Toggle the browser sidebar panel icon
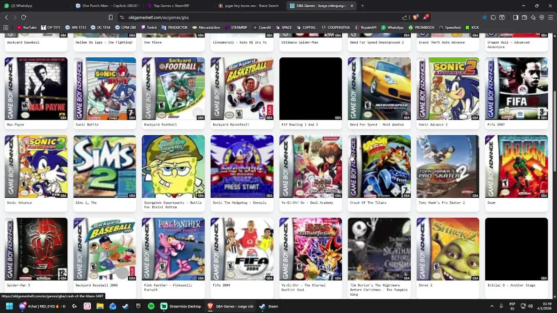Viewport: 557px width, 313px height. [x=516, y=17]
